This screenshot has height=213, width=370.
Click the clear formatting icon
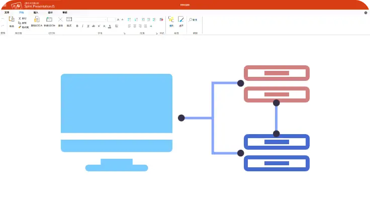(117, 26)
